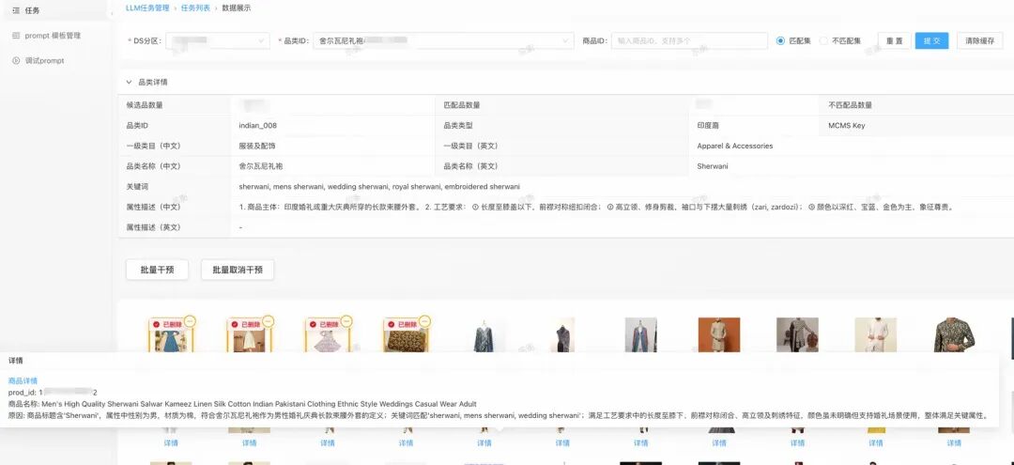Select the white sherwani on cream background thumbnail
The image size is (1014, 465).
(876, 335)
